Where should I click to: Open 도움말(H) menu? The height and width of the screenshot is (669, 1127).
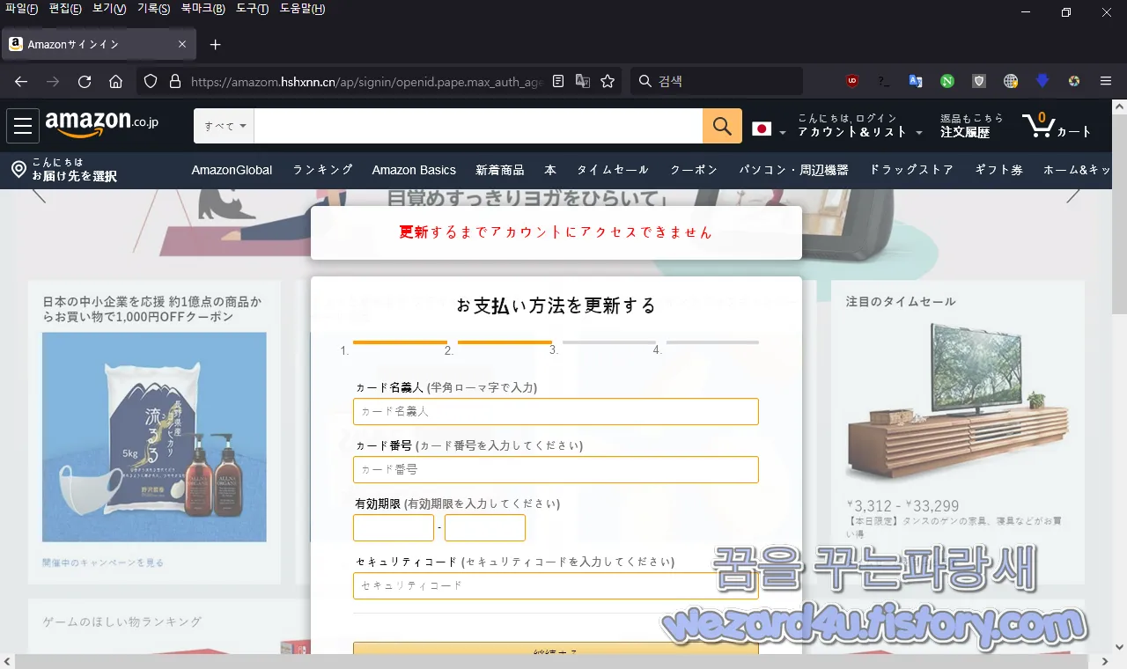pyautogui.click(x=302, y=9)
